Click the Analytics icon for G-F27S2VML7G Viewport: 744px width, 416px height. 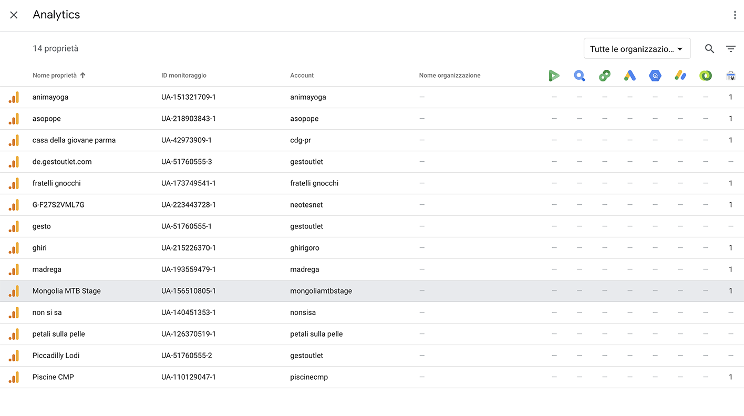14,205
